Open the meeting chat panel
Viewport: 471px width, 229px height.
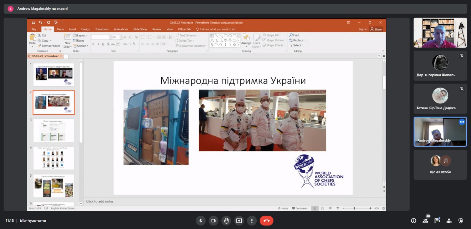(x=437, y=221)
